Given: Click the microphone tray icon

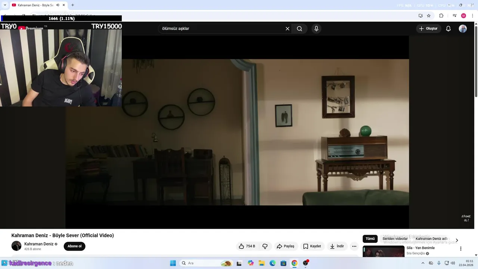Looking at the screenshot, I should tap(439, 263).
